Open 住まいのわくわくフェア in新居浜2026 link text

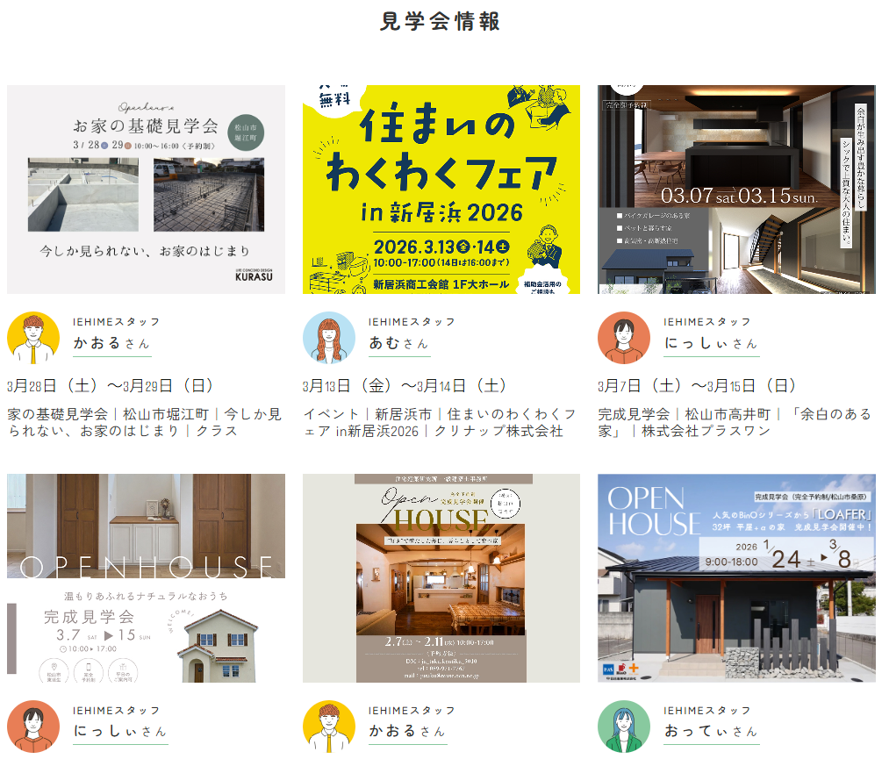pyautogui.click(x=439, y=422)
